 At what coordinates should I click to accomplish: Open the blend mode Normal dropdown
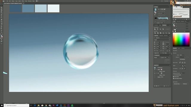[157, 57]
